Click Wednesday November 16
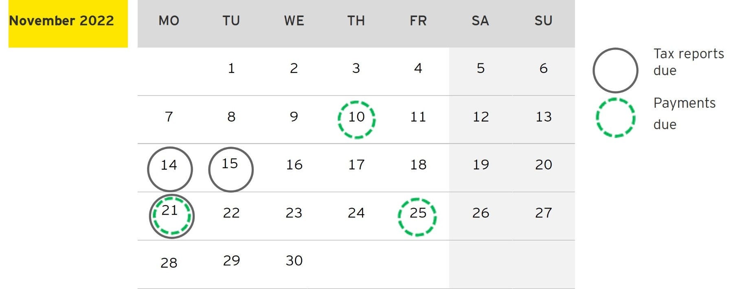733x289 pixels. point(294,165)
